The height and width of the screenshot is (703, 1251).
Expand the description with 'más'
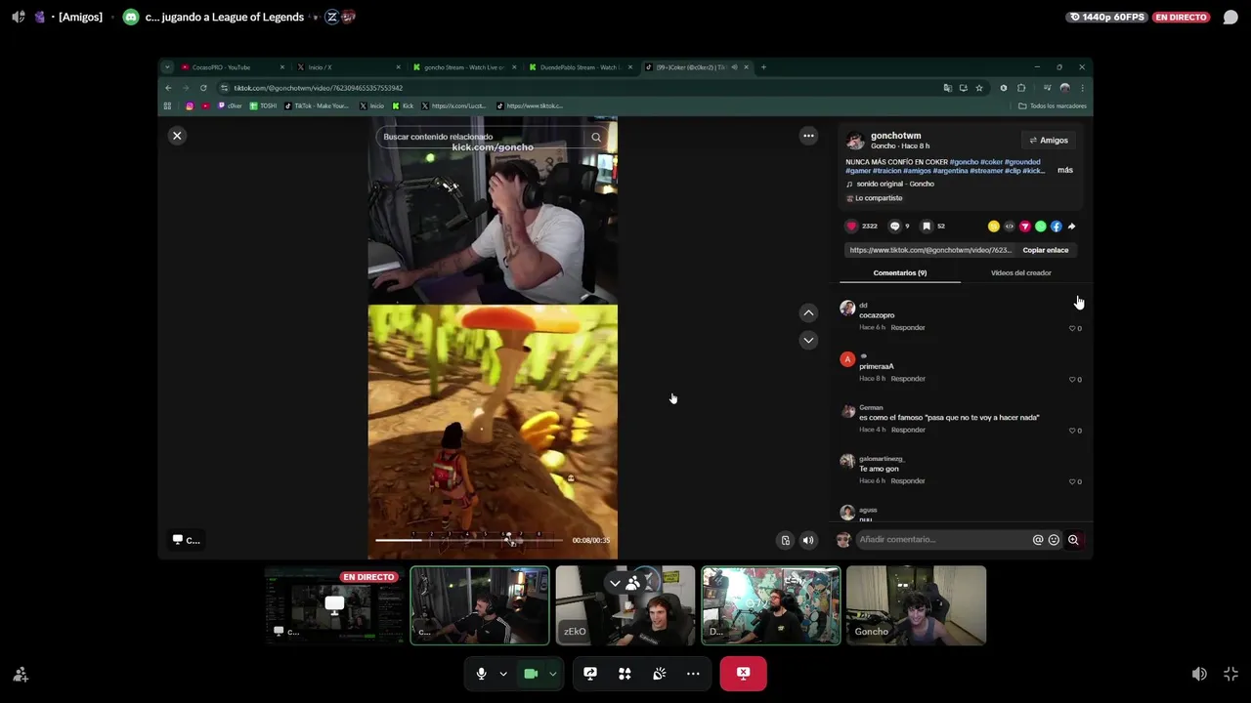coord(1064,170)
